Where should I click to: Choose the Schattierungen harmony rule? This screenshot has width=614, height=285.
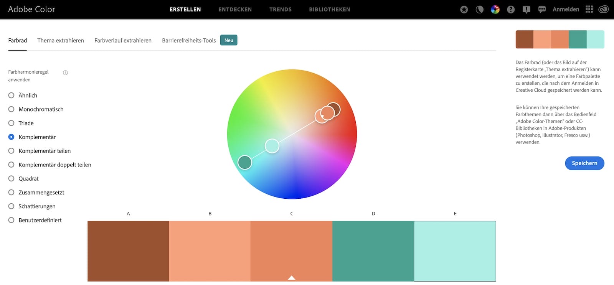[x=12, y=206]
